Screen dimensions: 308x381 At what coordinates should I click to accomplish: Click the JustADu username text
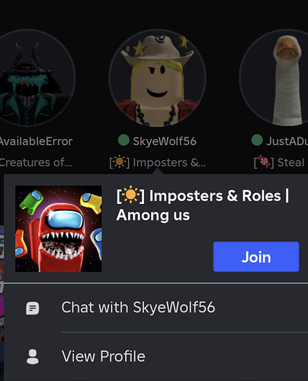[x=287, y=141]
